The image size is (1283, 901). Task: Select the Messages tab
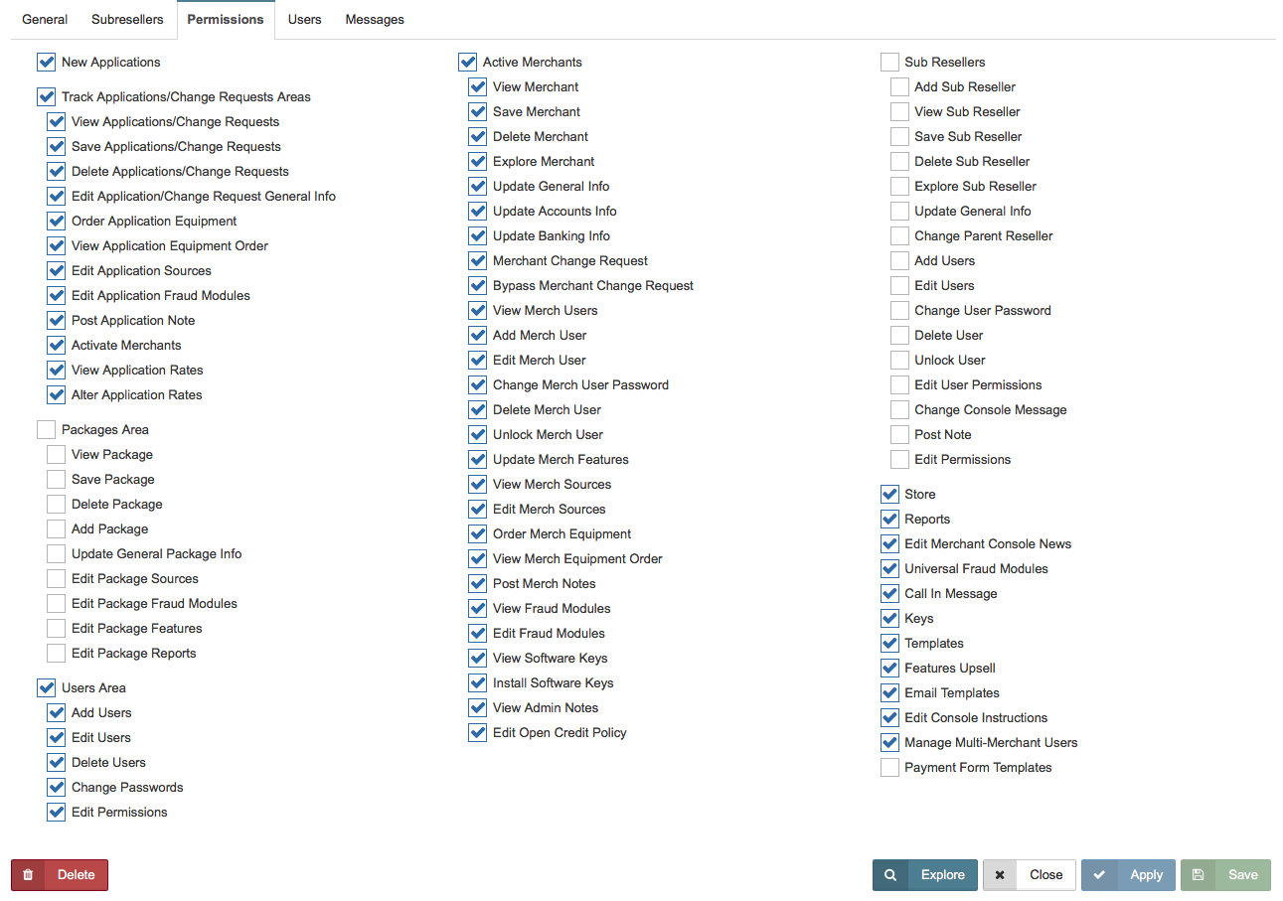375,19
